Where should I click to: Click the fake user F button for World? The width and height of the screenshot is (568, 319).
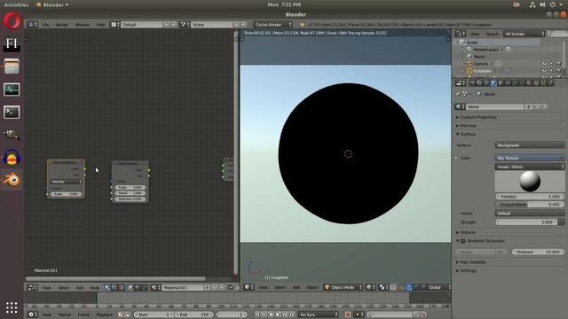point(529,106)
